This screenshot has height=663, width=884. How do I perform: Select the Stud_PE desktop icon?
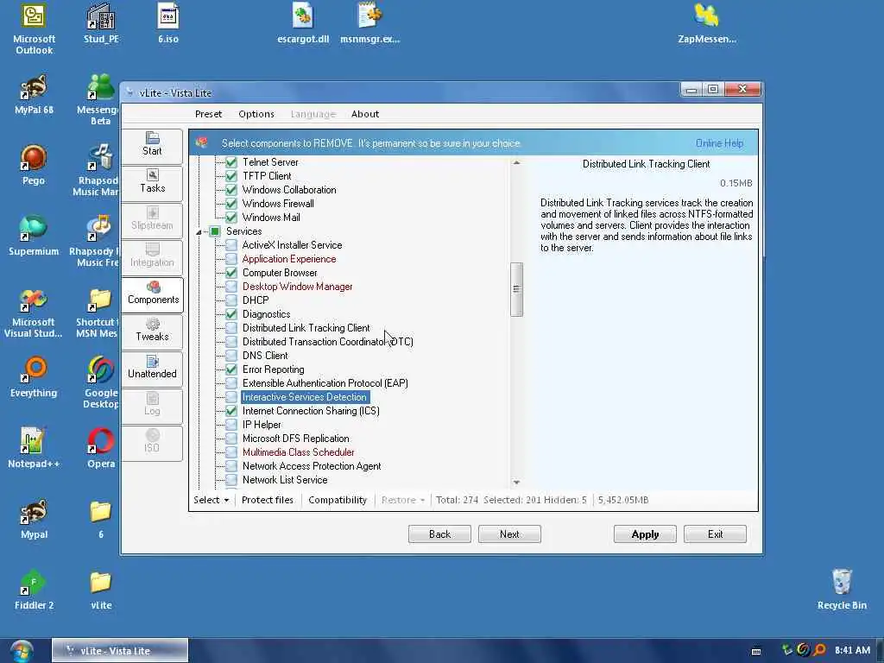point(101,23)
